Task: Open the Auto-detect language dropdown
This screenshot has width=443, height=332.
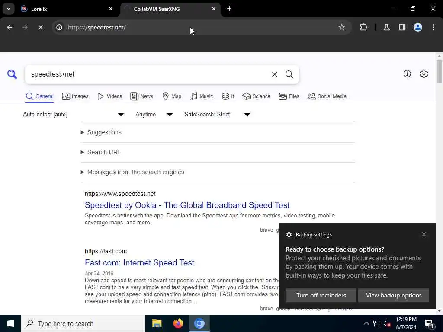Action: (x=74, y=114)
